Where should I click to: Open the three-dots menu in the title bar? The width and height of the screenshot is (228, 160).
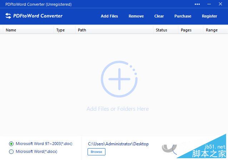click(197, 4)
